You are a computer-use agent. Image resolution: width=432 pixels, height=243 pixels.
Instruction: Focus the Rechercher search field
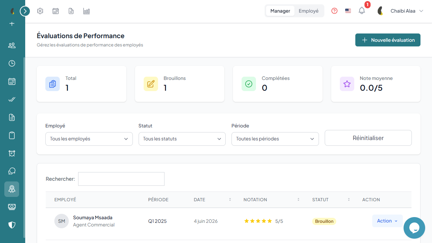pos(121,179)
